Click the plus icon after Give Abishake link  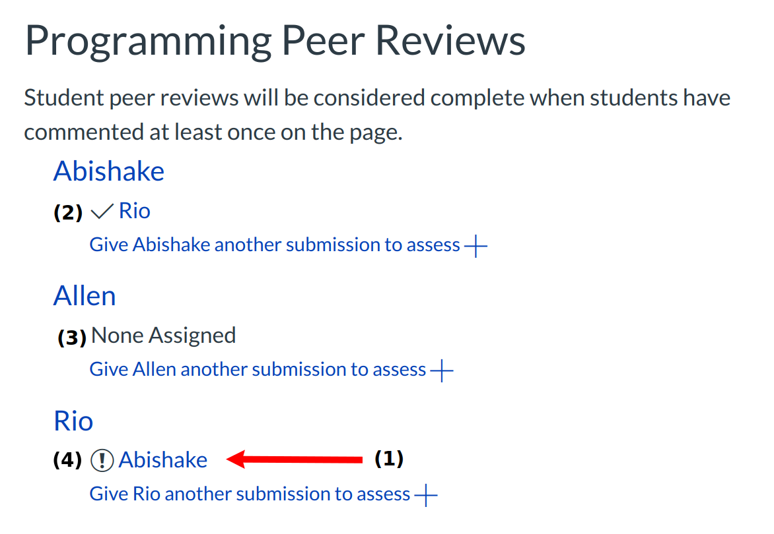click(475, 247)
